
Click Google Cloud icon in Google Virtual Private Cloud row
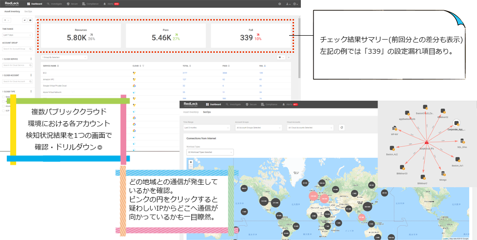(x=134, y=86)
